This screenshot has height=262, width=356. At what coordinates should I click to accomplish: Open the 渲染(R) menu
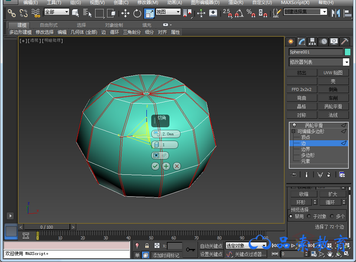[235, 3]
